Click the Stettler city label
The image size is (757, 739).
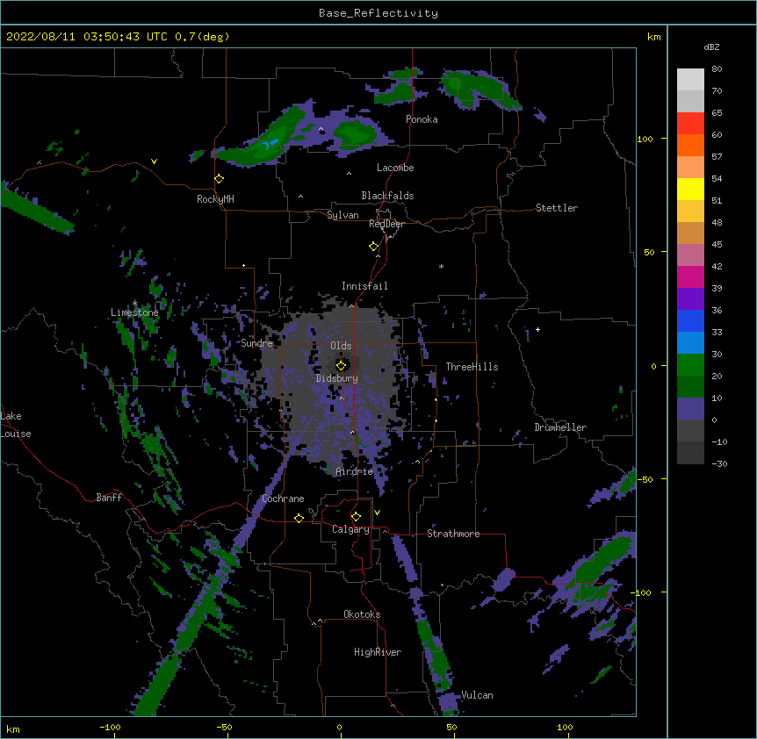(x=557, y=208)
